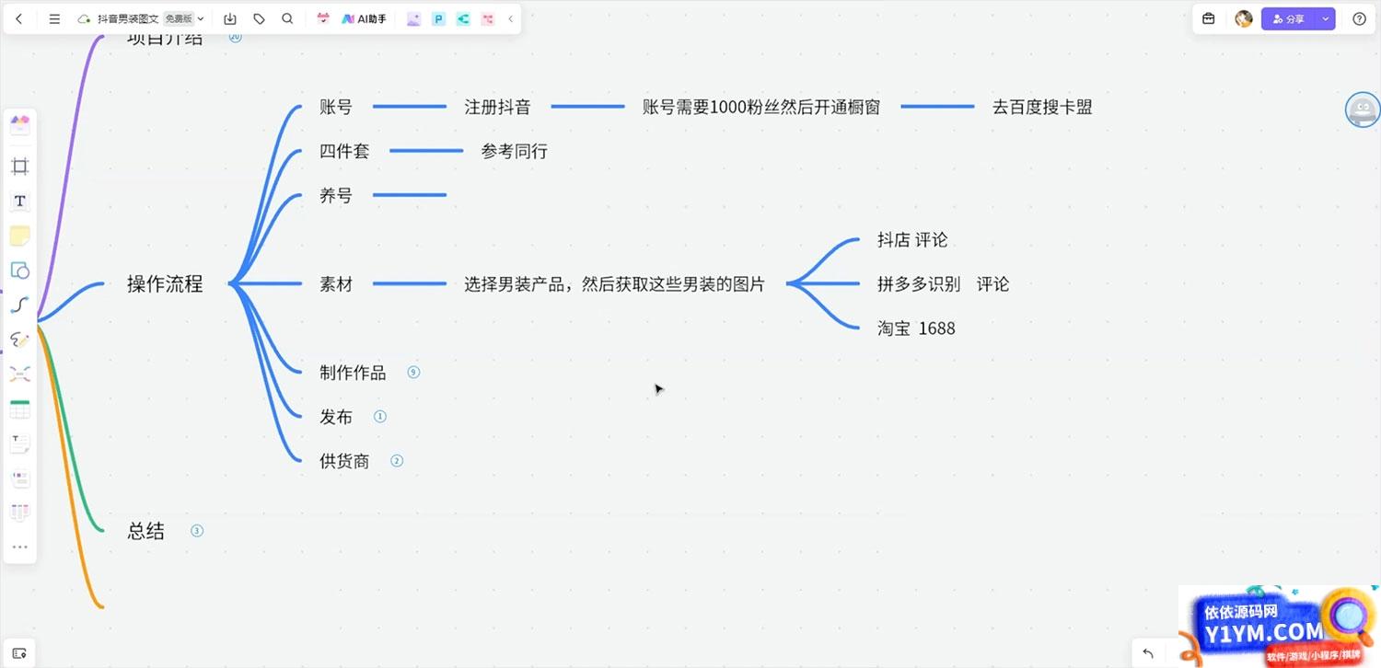Select the card tool in left toolbar
Image resolution: width=1381 pixels, height=668 pixels.
19,478
